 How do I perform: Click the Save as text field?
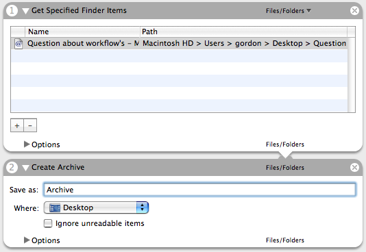click(x=199, y=190)
